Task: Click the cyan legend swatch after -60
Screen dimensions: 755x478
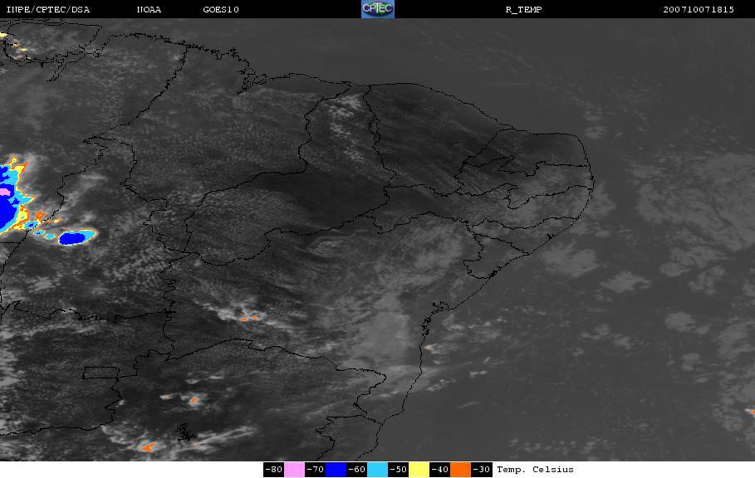Action: [377, 470]
